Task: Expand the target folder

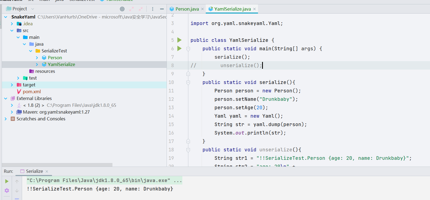Action: (12, 85)
